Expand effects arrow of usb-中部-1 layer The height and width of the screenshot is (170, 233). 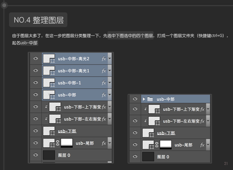(x=110, y=83)
